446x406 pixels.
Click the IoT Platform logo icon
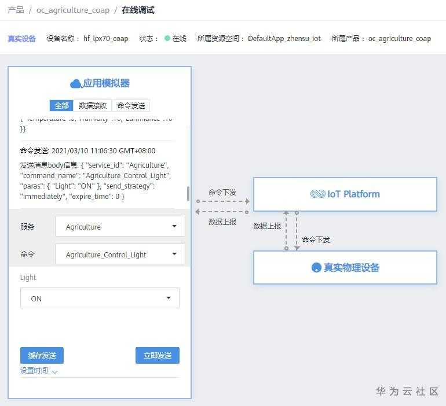pyautogui.click(x=318, y=194)
